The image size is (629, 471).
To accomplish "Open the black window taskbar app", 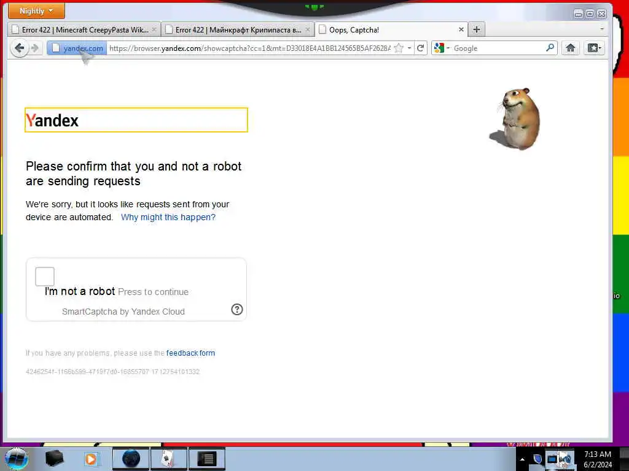I will 207,459.
